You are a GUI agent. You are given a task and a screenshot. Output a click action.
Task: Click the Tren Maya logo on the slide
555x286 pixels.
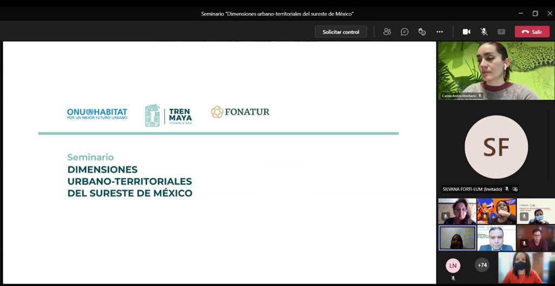[169, 115]
